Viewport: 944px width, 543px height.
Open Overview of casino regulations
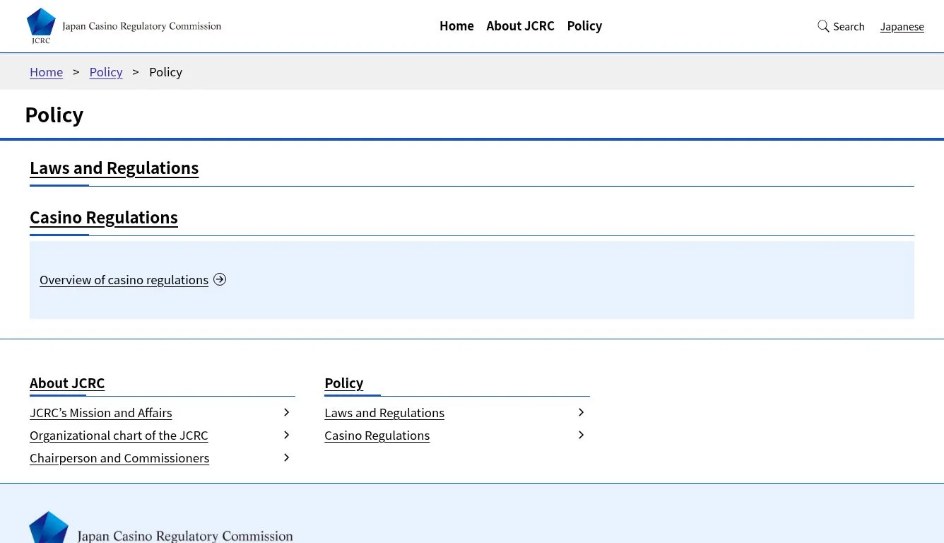pos(124,279)
